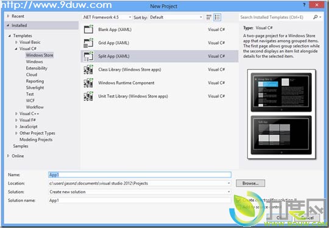
Task: Expand the Visual F# node
Action: (16, 120)
